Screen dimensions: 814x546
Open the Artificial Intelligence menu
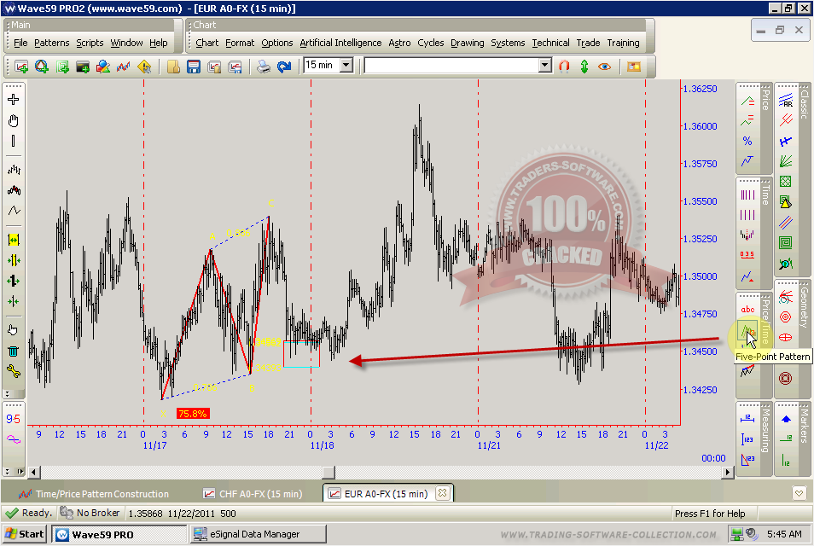(340, 43)
